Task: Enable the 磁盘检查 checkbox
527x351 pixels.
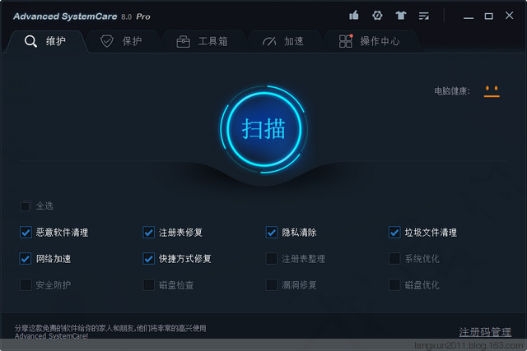Action: click(148, 285)
